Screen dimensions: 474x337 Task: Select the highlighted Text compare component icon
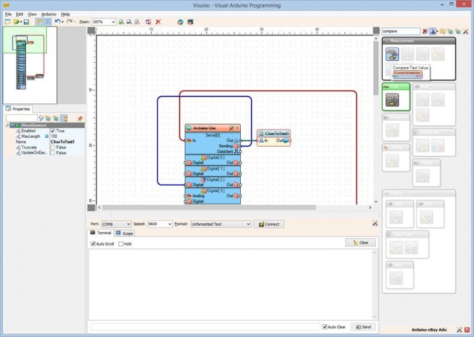(x=392, y=100)
